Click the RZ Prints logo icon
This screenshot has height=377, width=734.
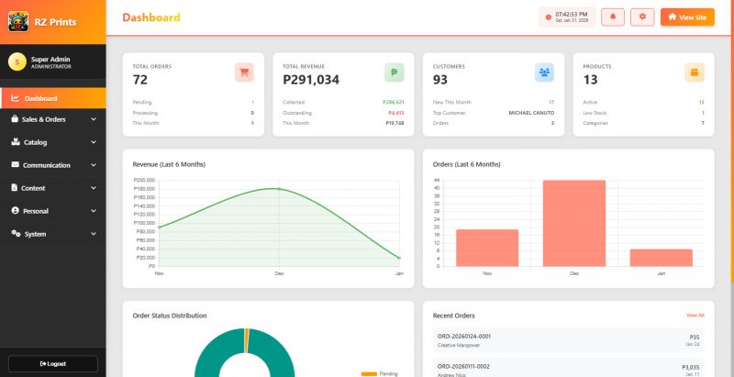(x=17, y=21)
